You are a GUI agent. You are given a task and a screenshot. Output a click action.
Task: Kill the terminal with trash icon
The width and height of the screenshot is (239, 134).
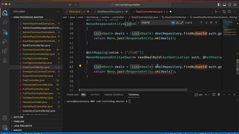tap(219, 95)
